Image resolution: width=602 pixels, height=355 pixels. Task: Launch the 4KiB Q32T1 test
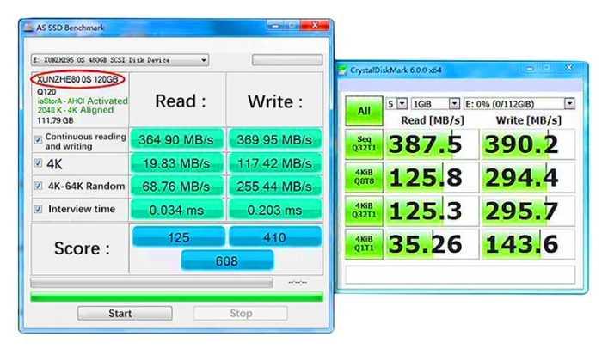(x=364, y=211)
